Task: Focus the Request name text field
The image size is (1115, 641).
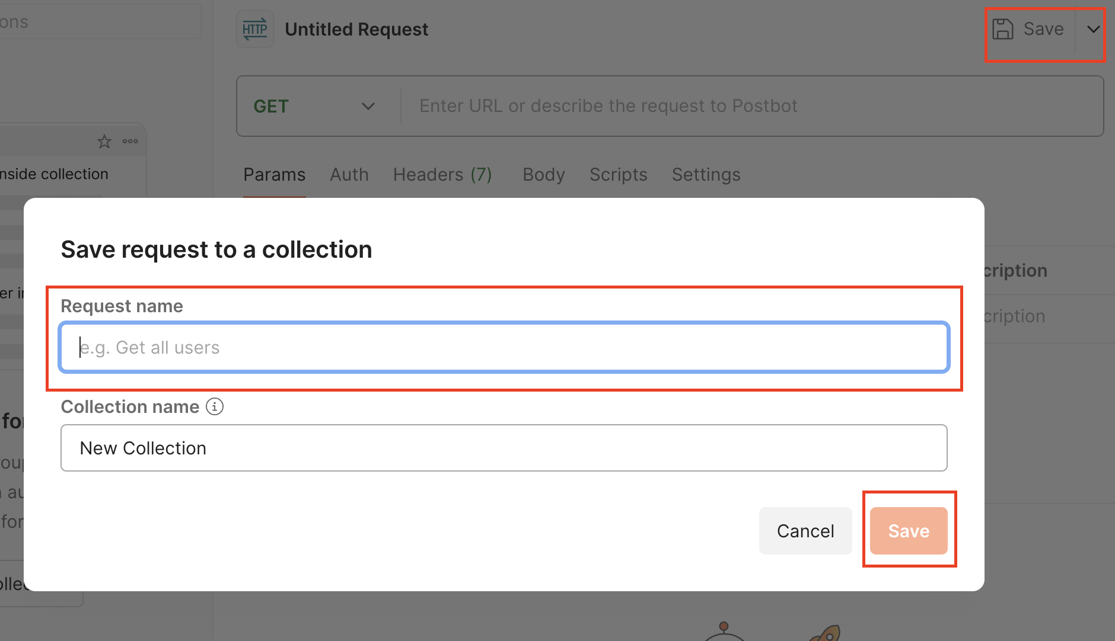Action: click(504, 348)
